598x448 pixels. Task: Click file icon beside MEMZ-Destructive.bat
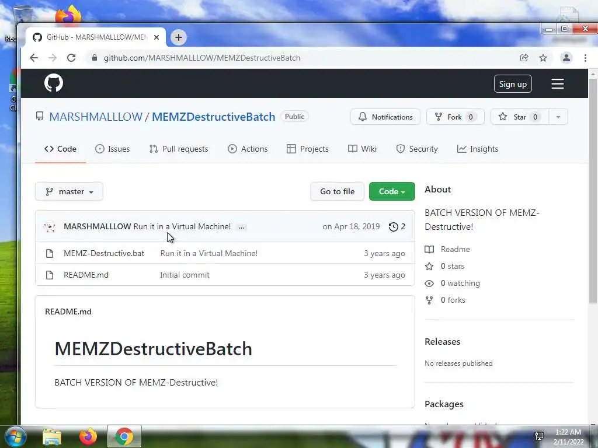click(x=50, y=253)
